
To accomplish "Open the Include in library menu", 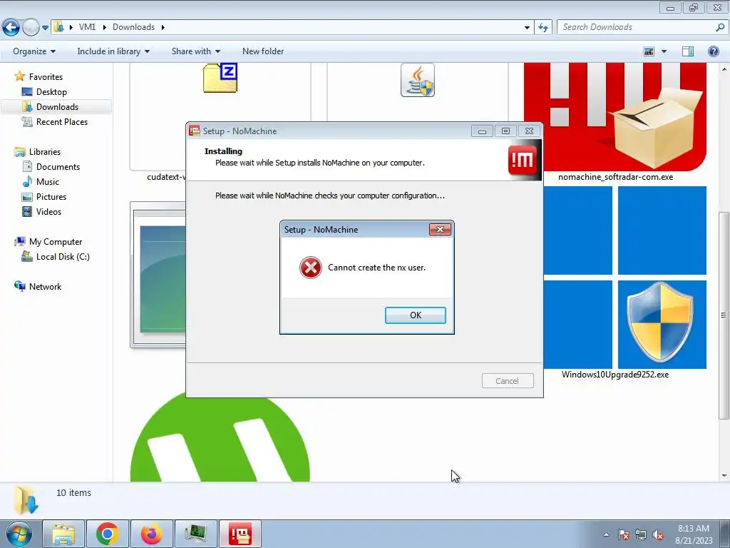I will [x=113, y=51].
